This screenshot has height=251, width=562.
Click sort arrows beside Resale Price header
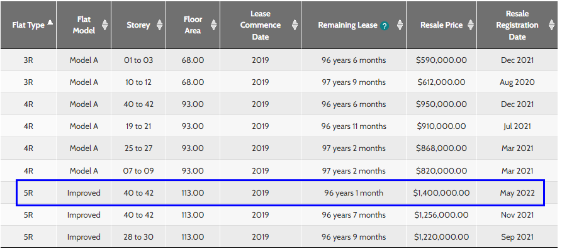tap(471, 25)
